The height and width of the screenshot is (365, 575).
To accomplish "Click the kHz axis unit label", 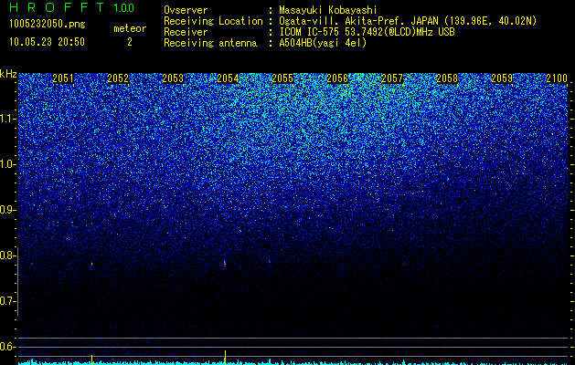I will 8,74.
